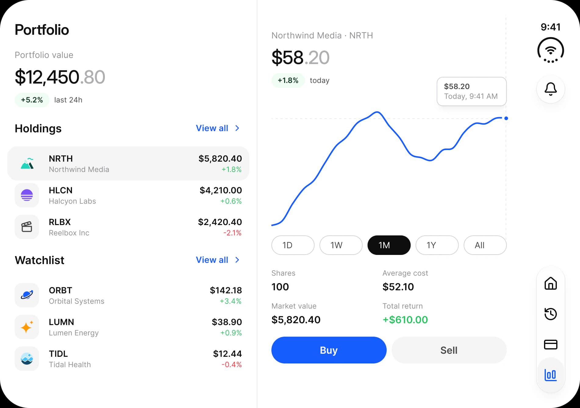Select the bar chart portfolio icon
Viewport: 580px width, 408px height.
click(550, 375)
